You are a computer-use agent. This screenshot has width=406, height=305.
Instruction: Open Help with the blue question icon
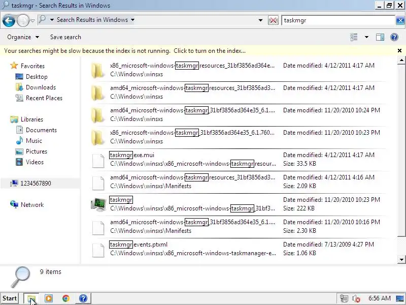tap(394, 37)
